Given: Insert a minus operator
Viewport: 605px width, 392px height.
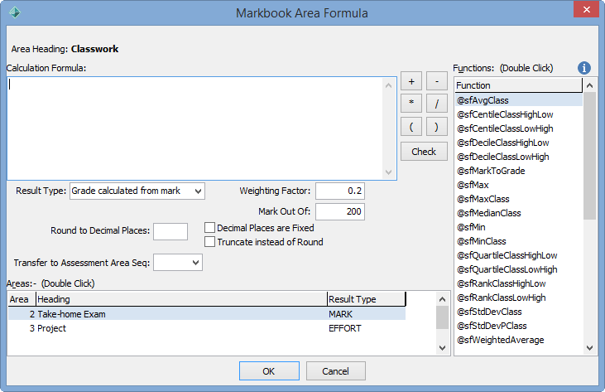Looking at the screenshot, I should click(x=437, y=81).
